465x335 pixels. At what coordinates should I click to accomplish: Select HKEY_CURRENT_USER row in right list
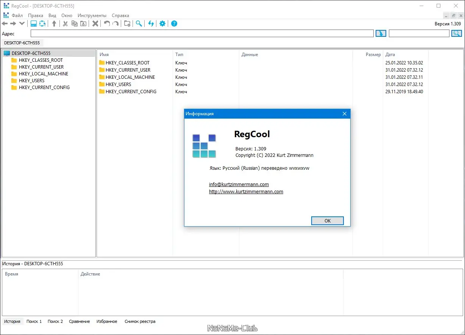(261, 70)
